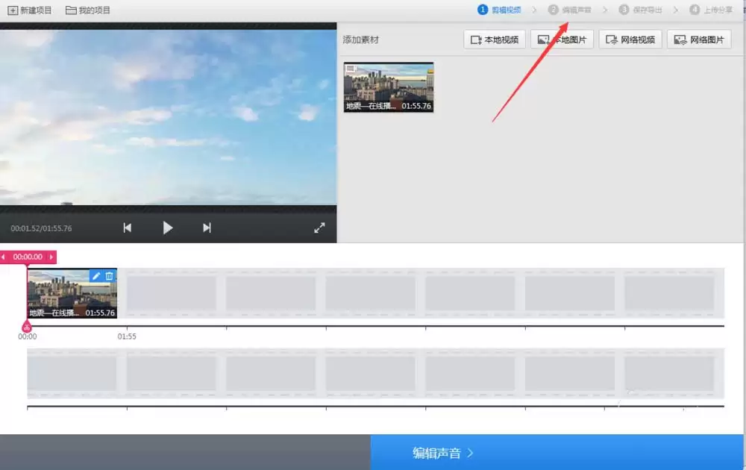Viewport: 746px width, 470px height.
Task: Open step 4 上传分享 tab
Action: click(711, 10)
